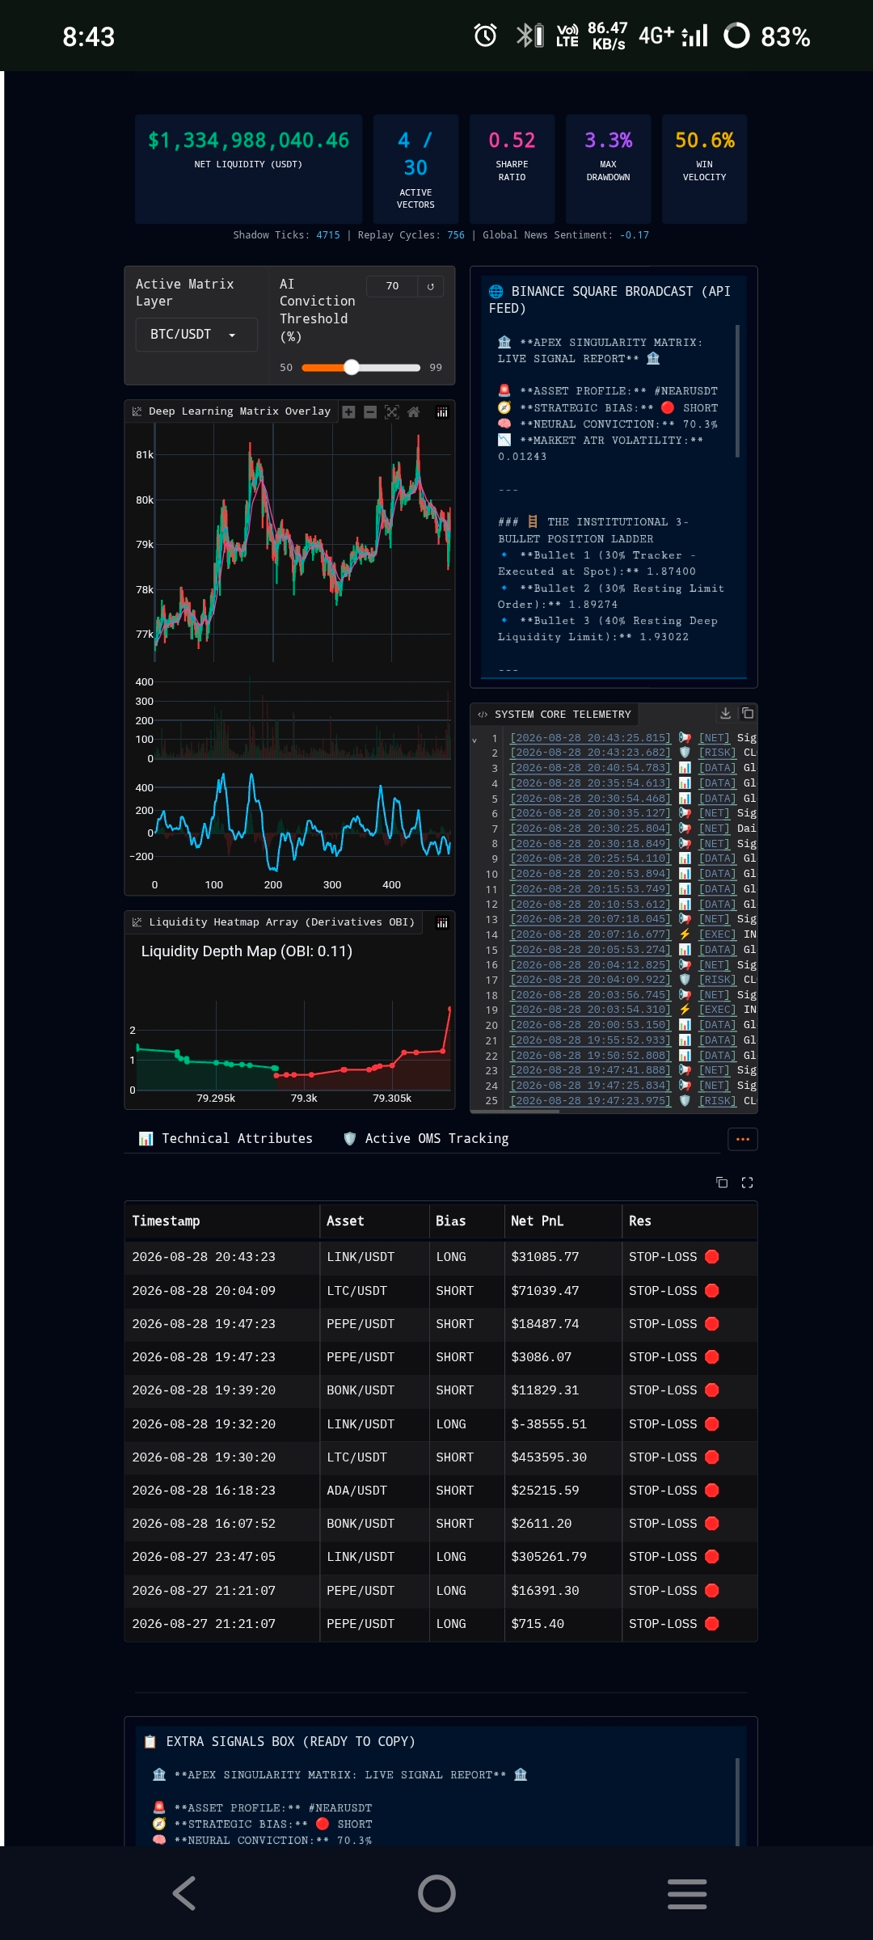Sort table by Net PnL column header
The width and height of the screenshot is (873, 1940).
[563, 1221]
